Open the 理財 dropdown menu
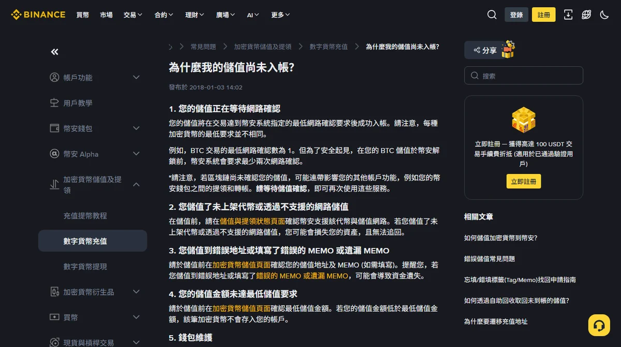Image resolution: width=621 pixels, height=347 pixels. (x=195, y=15)
